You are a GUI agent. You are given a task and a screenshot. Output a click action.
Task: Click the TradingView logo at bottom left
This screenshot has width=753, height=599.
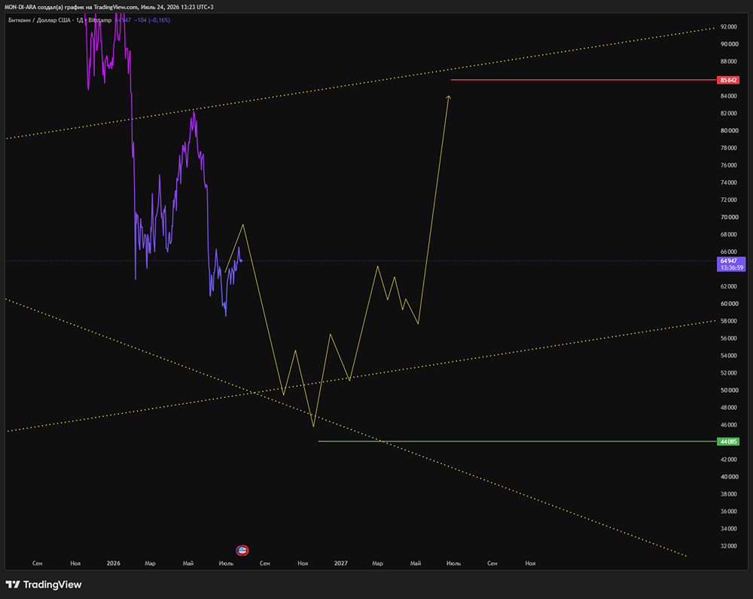pyautogui.click(x=44, y=585)
